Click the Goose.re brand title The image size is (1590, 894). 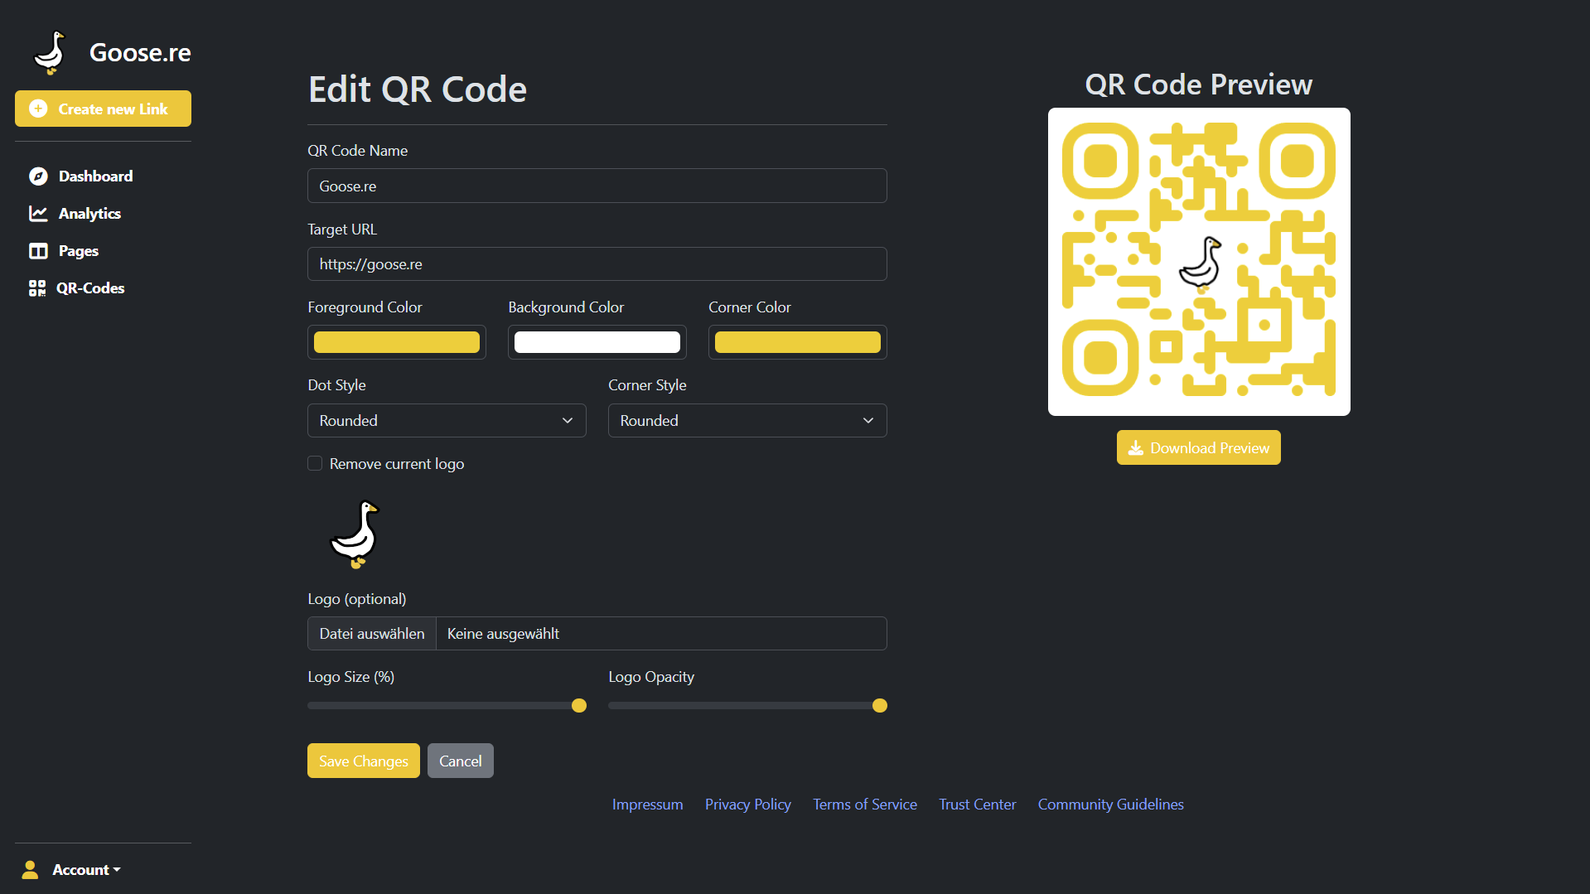pos(140,52)
